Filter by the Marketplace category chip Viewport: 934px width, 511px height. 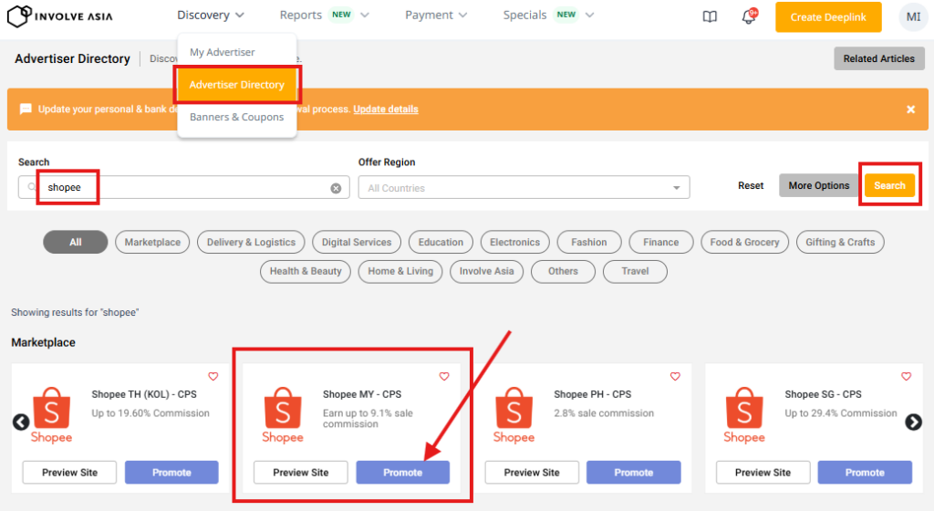[152, 243]
